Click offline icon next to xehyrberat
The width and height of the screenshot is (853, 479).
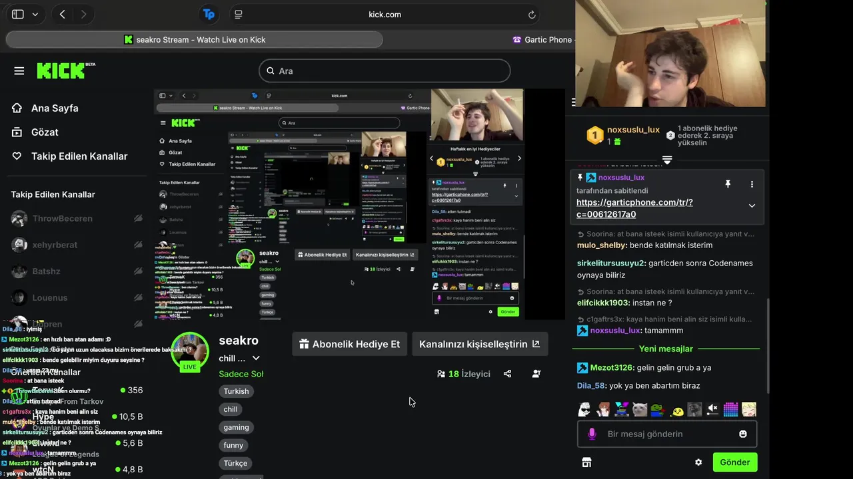point(138,245)
